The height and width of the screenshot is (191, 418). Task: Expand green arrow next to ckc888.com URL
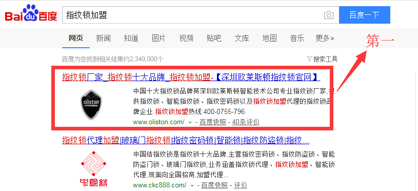(x=192, y=185)
